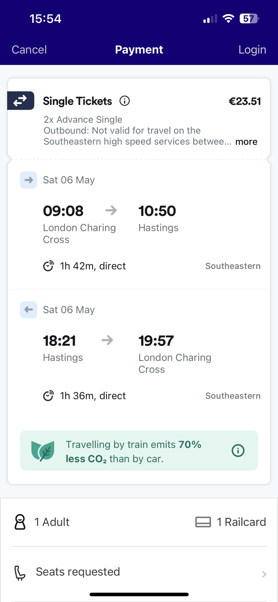Viewport: 278px width, 602px height.
Task: Tap the return journey arrow icon
Action: click(29, 310)
